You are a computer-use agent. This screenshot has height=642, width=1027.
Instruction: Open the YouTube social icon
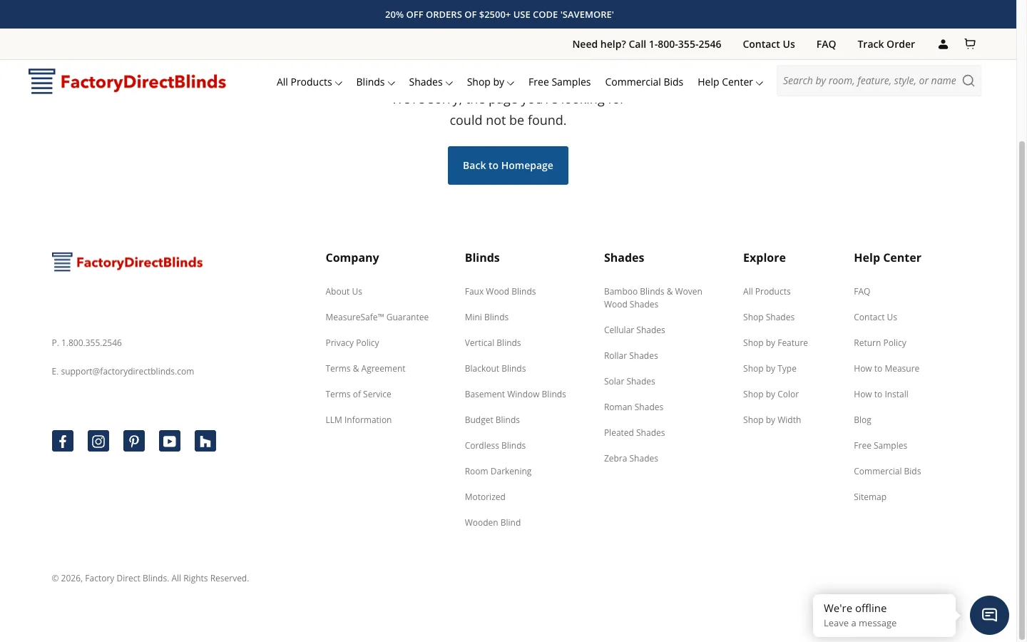point(170,441)
